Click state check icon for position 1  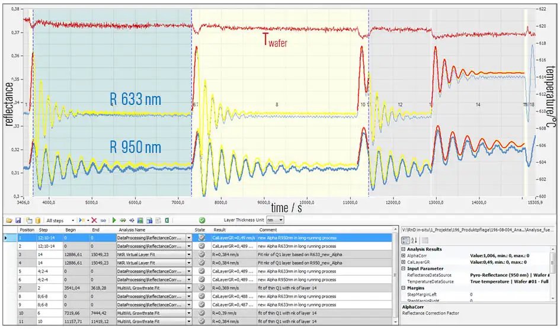click(201, 238)
